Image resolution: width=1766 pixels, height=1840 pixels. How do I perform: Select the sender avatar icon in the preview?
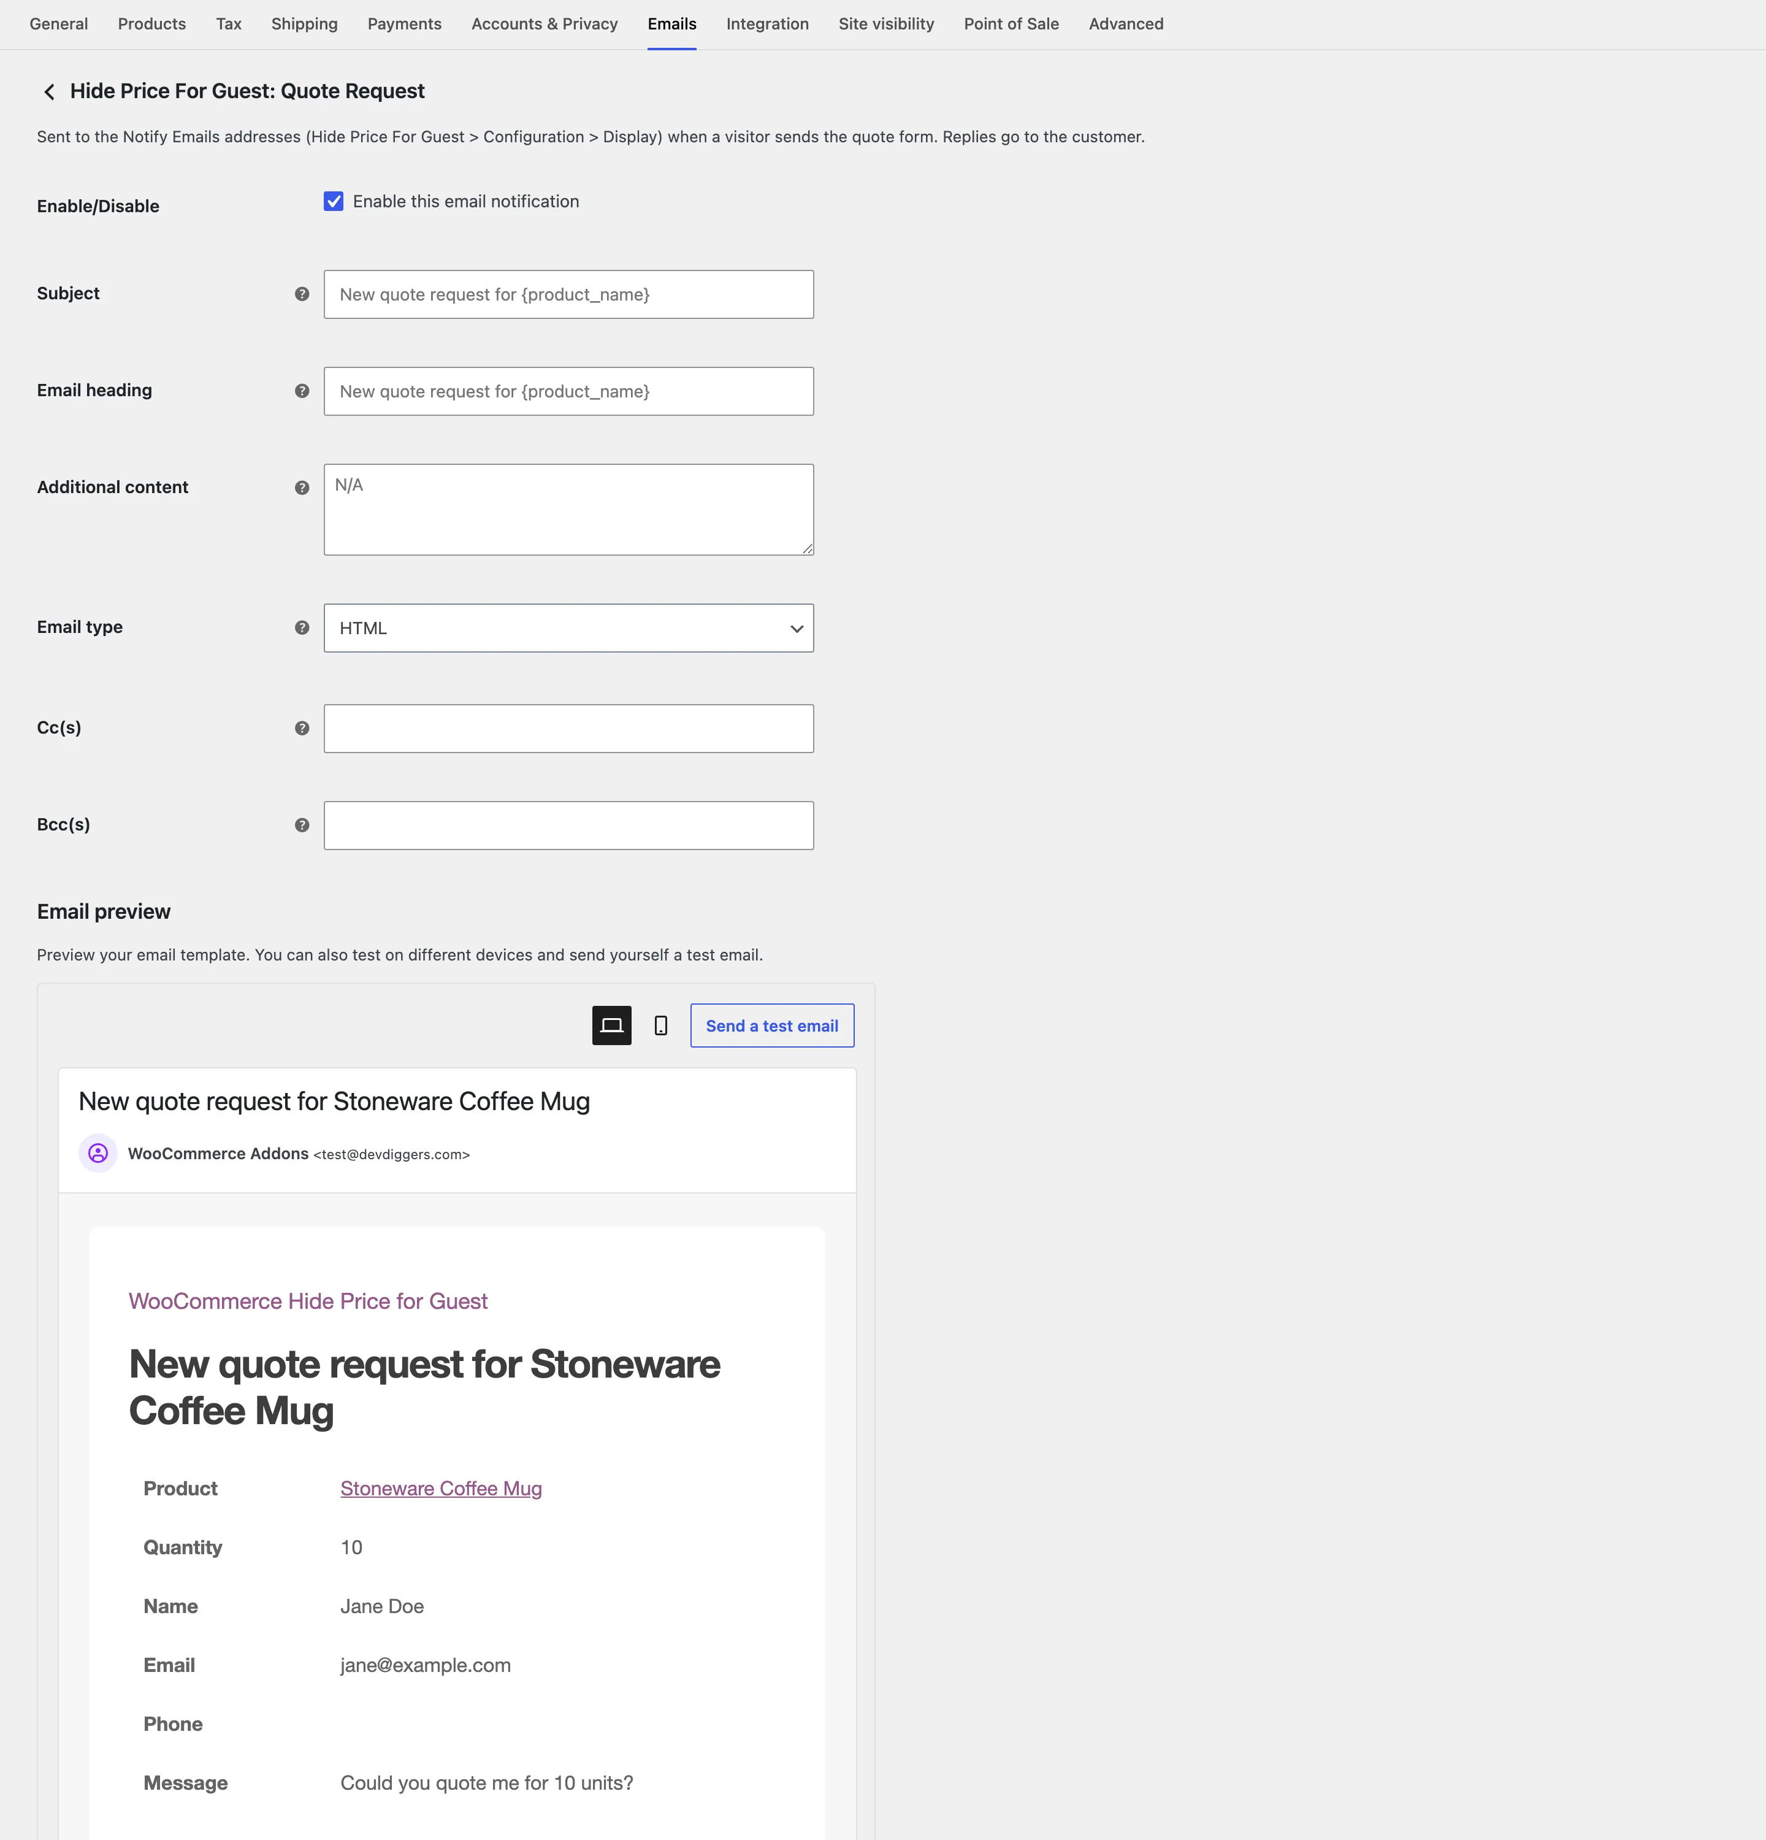click(x=97, y=1153)
